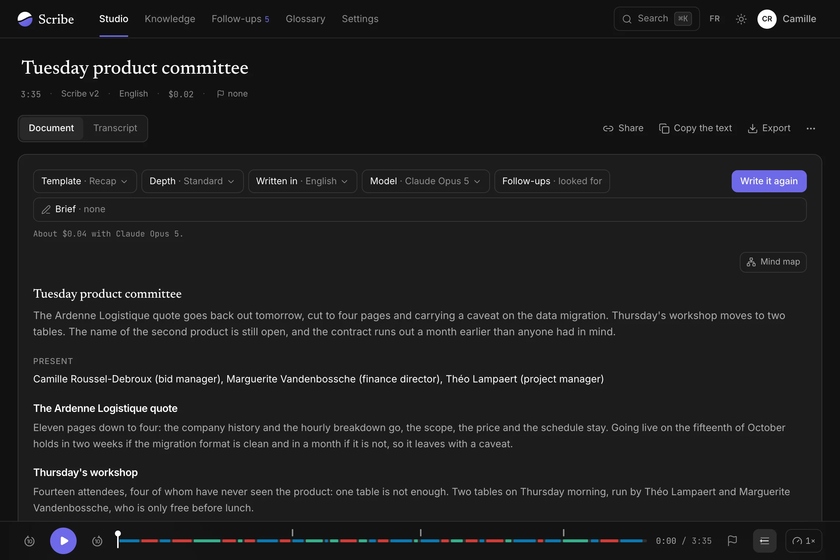
Task: Change playback speed 1× control
Action: point(804,541)
